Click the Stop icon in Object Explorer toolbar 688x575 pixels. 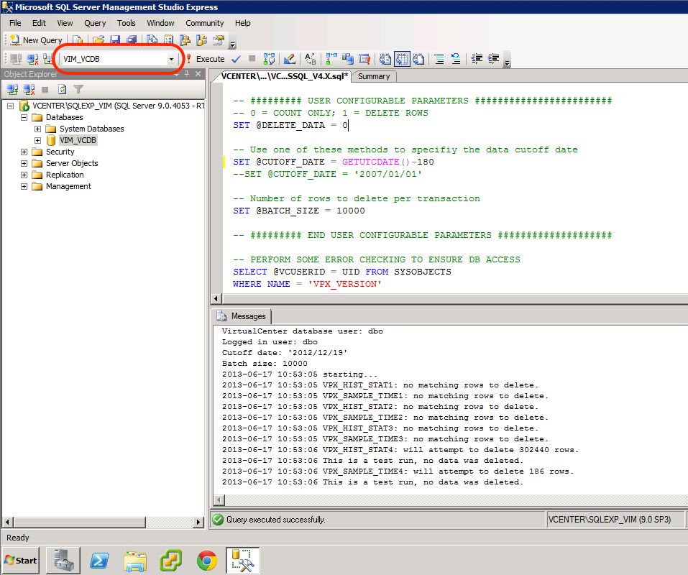45,89
